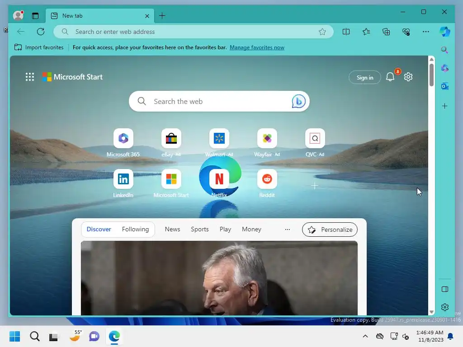Open Microsoft 365 sidebar icon
This screenshot has height=347, width=463.
click(x=445, y=68)
